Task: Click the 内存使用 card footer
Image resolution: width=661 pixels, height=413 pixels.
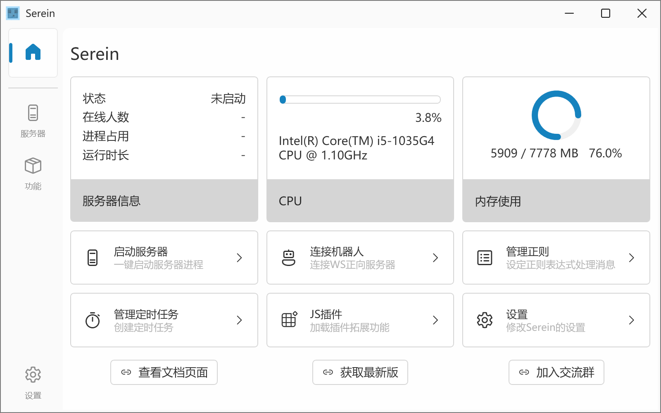Action: tap(556, 201)
